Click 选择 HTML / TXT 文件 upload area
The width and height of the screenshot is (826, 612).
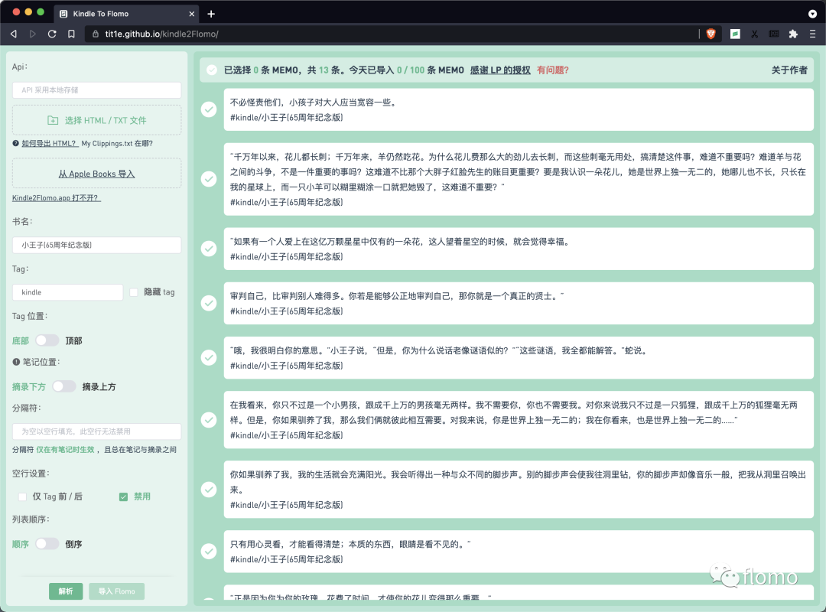[97, 120]
